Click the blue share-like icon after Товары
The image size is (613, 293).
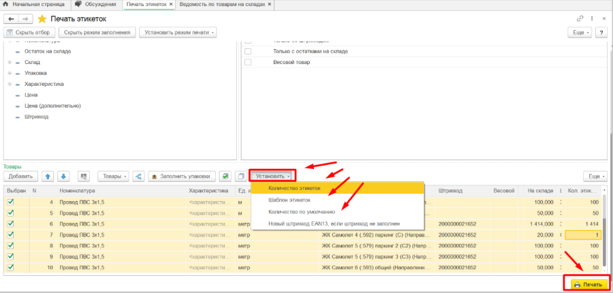tap(138, 176)
